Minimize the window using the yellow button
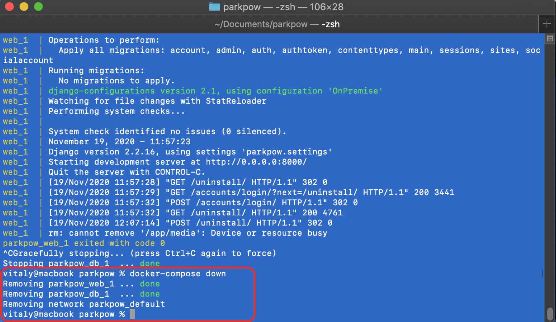 point(24,7)
